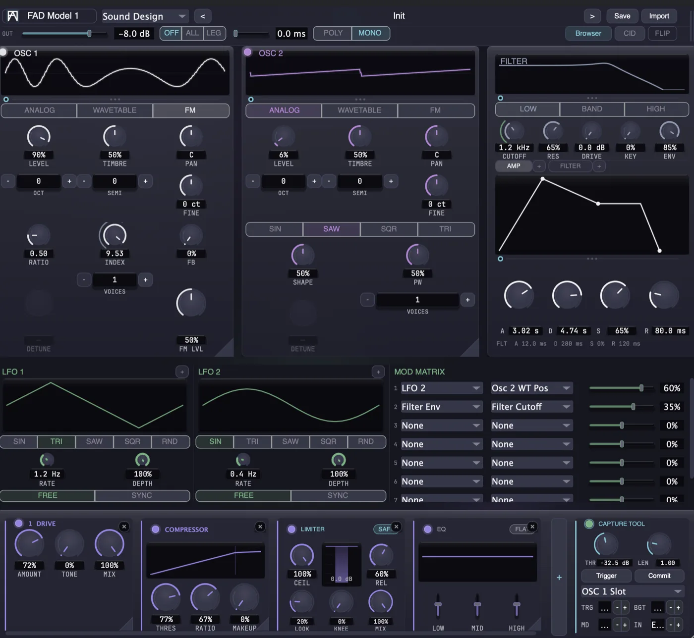Screen dimensions: 694x638
Task: Click the amp Attack knob
Action: click(x=519, y=295)
